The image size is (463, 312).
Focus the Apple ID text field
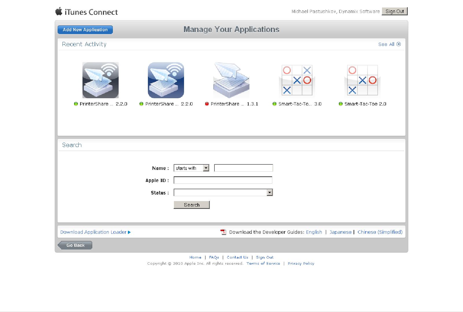point(223,180)
